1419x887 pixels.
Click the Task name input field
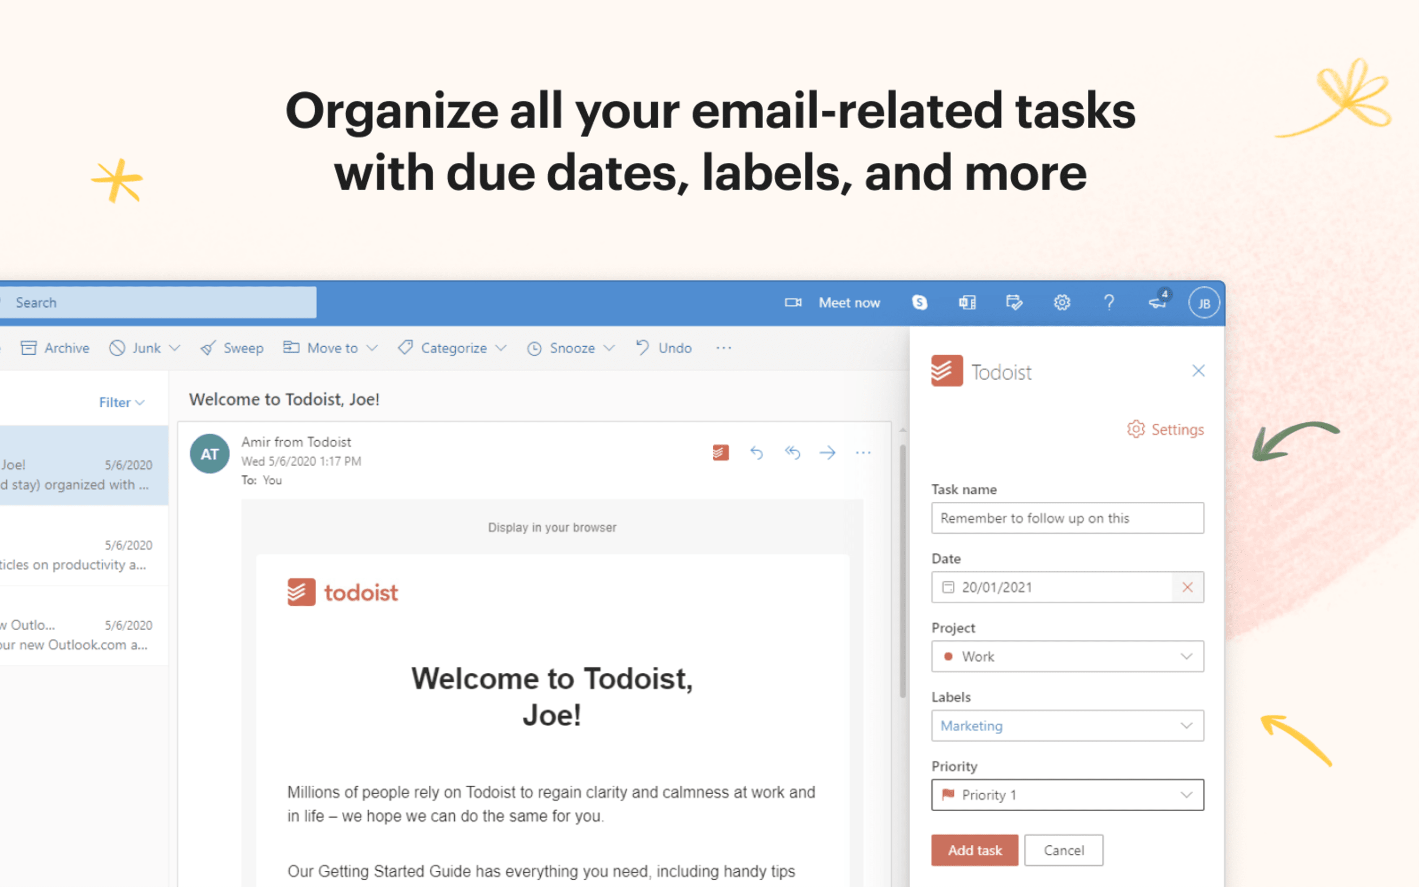click(1065, 518)
